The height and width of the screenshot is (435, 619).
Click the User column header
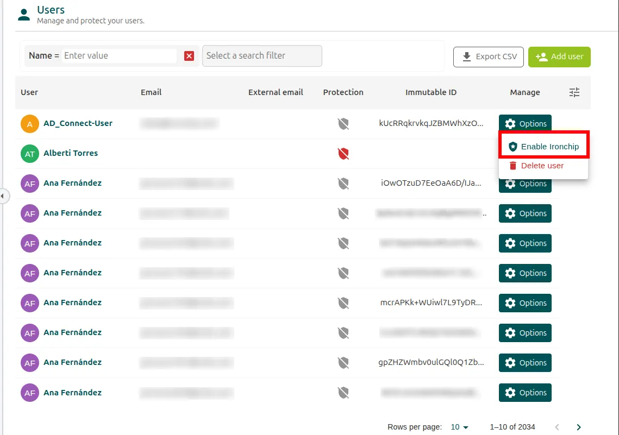29,92
